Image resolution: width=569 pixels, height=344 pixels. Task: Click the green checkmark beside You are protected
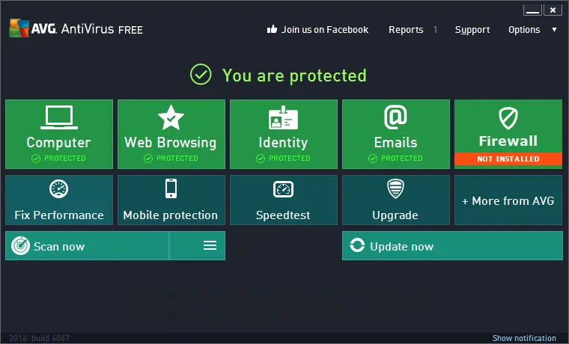coord(201,74)
